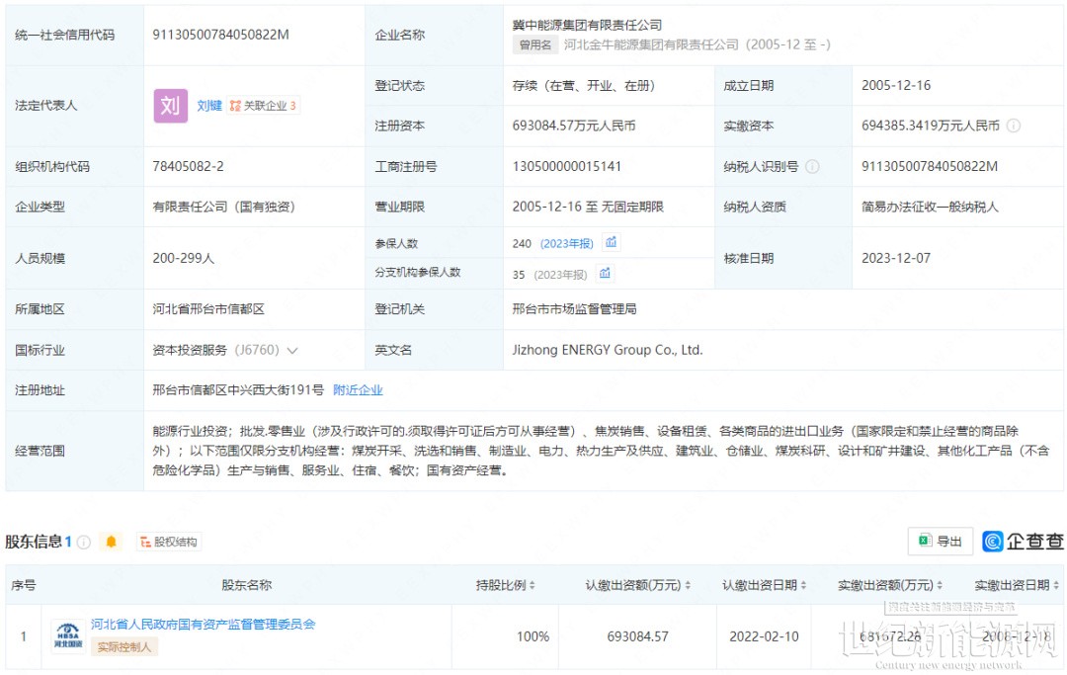1067x675 pixels.
Task: Open the chart icon next to 参保人数
Action: click(x=612, y=243)
